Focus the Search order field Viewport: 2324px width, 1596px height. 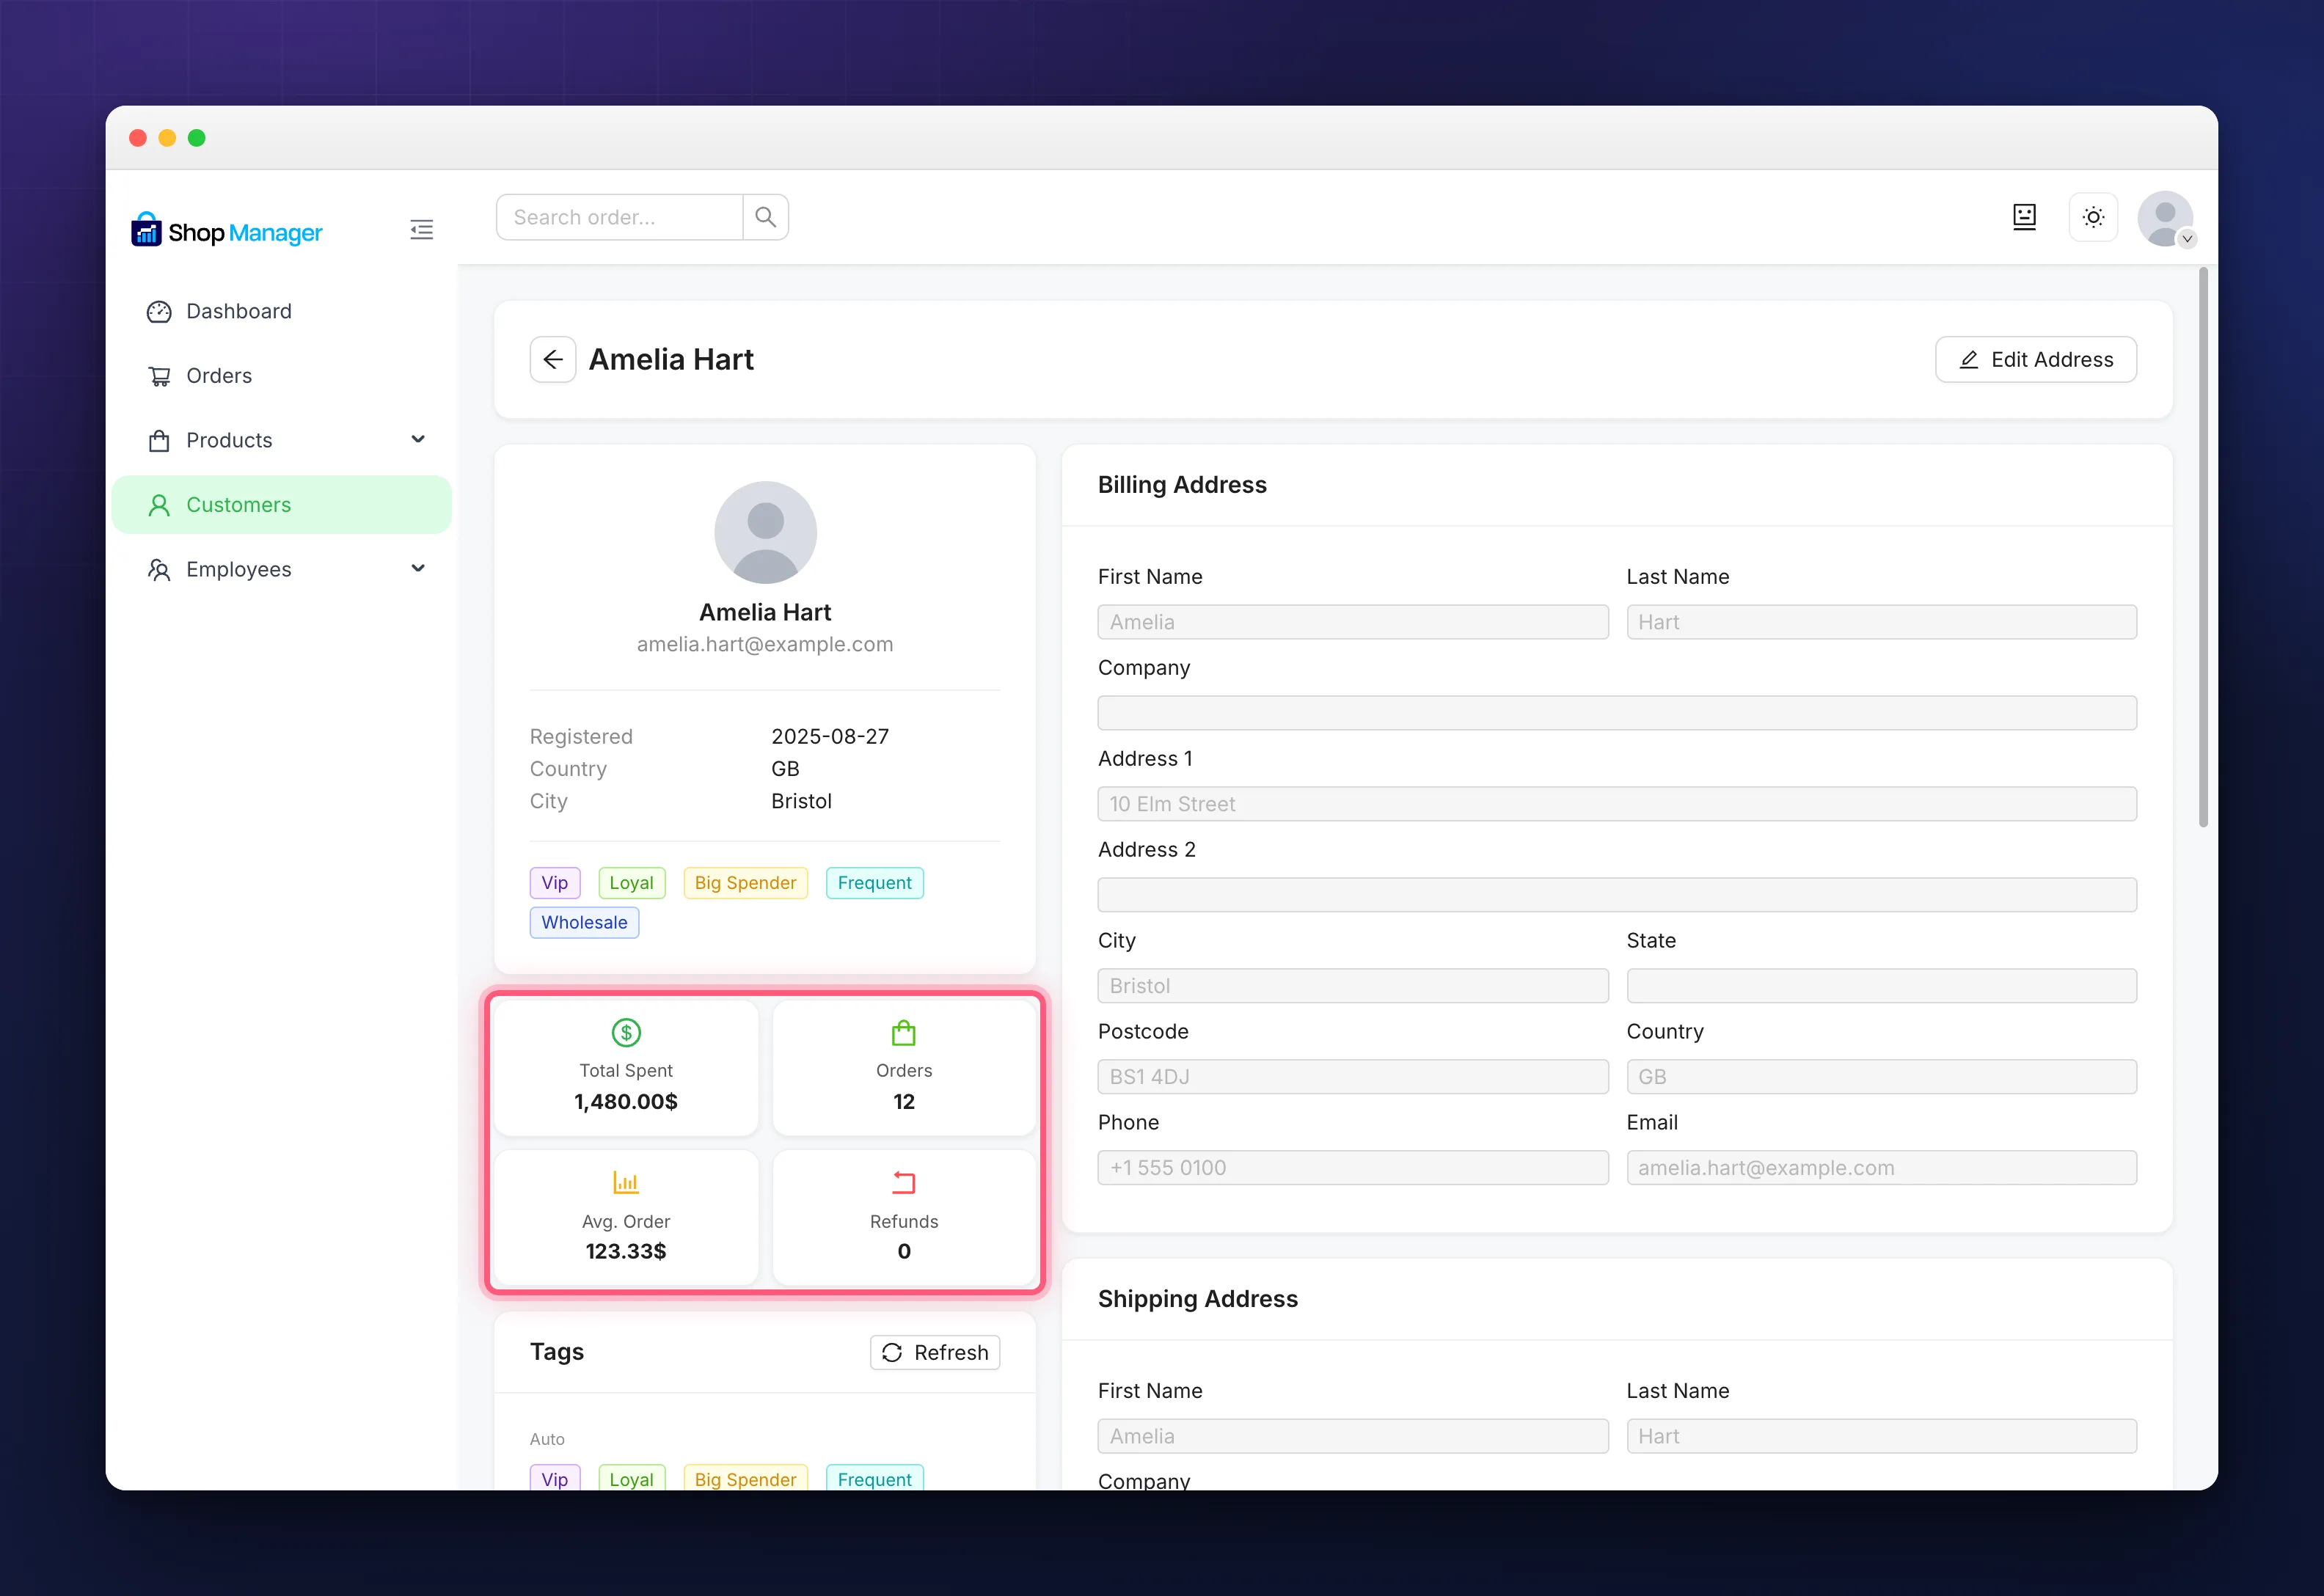click(x=620, y=217)
